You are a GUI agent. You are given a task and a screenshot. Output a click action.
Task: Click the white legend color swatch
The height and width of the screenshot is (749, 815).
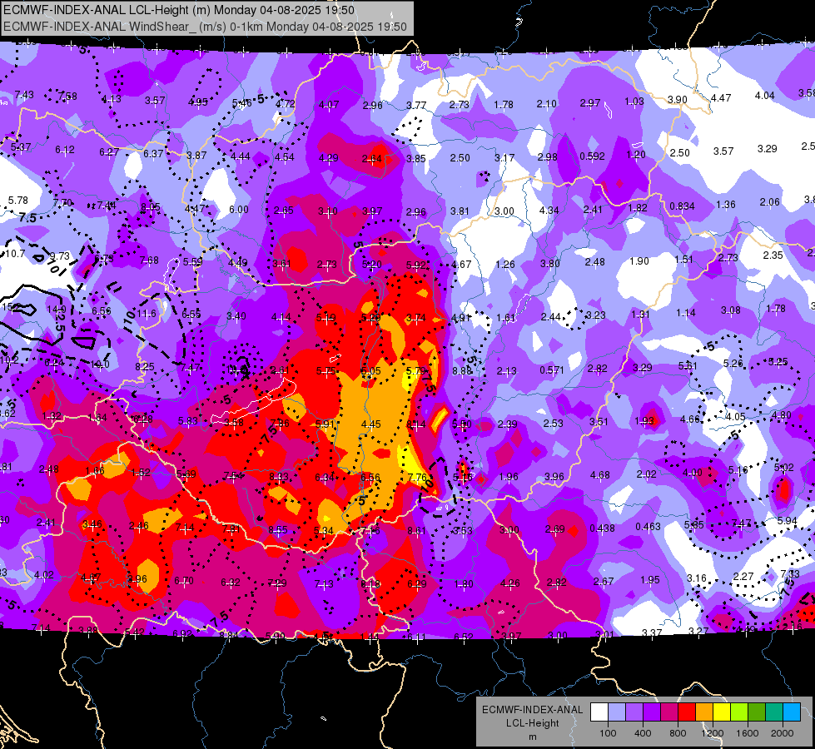599,712
